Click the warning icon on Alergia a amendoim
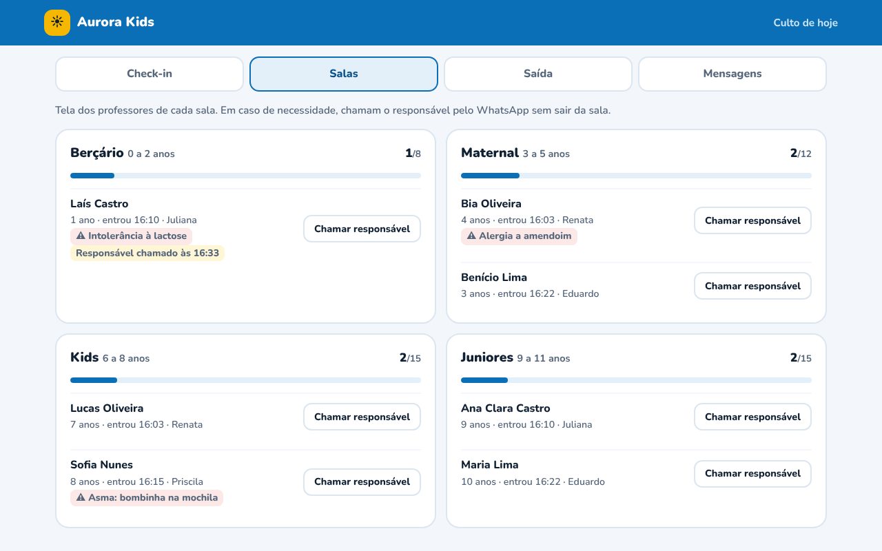 pyautogui.click(x=471, y=236)
